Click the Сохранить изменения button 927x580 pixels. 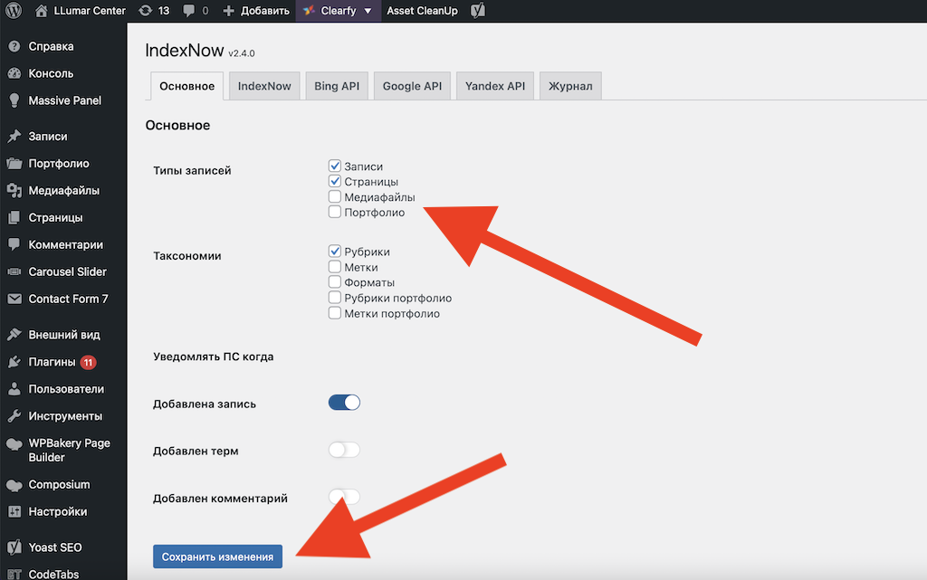point(217,556)
